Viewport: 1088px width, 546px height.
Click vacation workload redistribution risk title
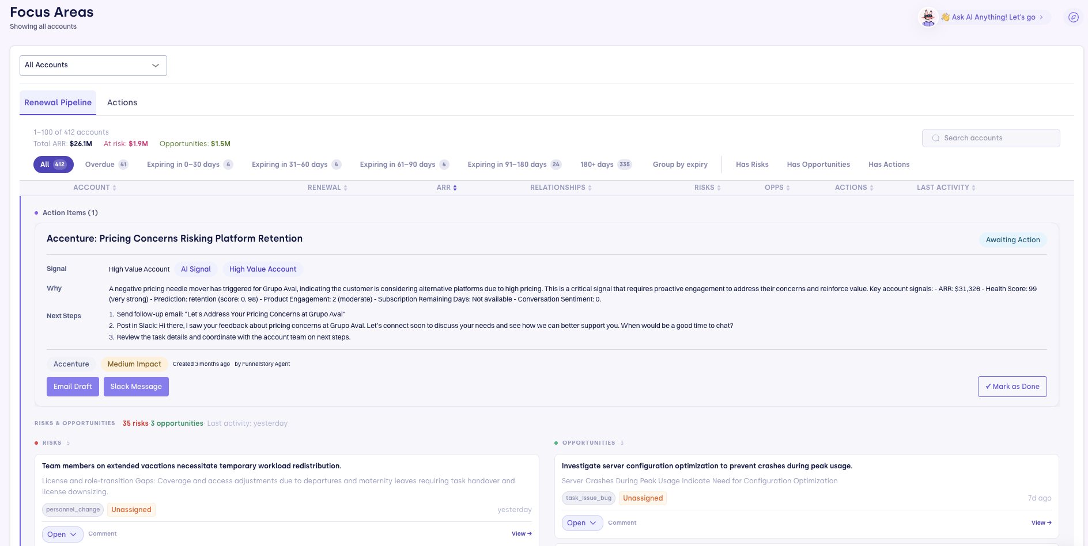[191, 466]
